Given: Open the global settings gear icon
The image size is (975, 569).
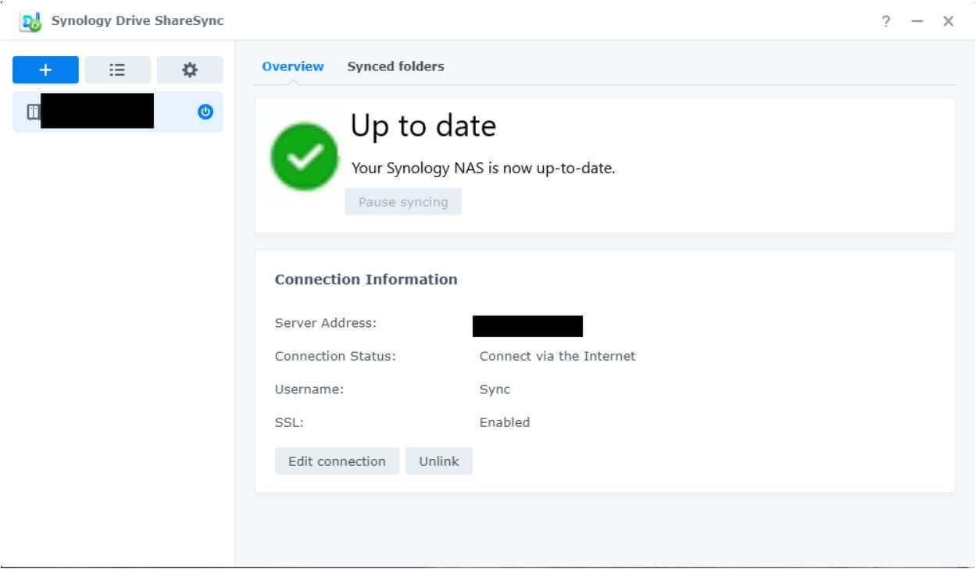Looking at the screenshot, I should (x=190, y=69).
